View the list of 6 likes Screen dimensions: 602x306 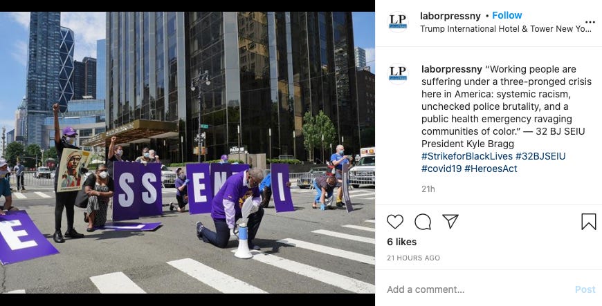tap(401, 242)
